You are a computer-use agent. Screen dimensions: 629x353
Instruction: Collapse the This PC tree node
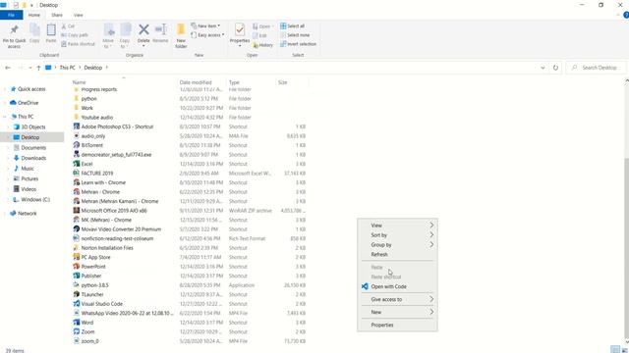pyautogui.click(x=5, y=117)
